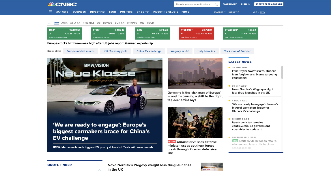Click the external-link arrow next to SELECT
This screenshot has height=171, width=331.
pos(238,12)
